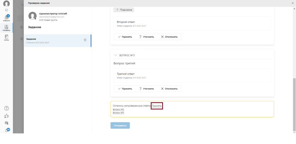Click the Администратор Unicraft name

coord(53,14)
